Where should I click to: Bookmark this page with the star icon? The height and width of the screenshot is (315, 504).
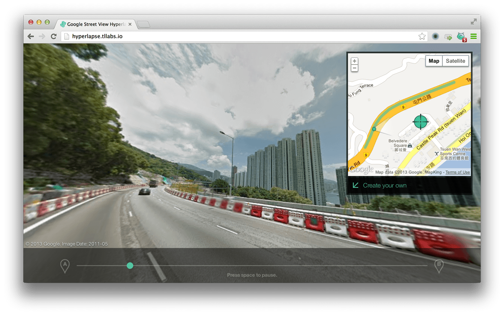(x=422, y=36)
